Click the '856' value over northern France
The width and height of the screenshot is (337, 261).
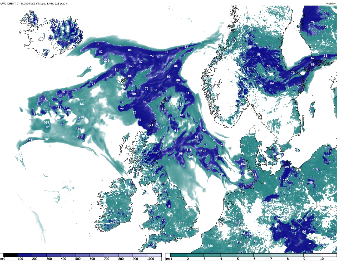(210, 246)
